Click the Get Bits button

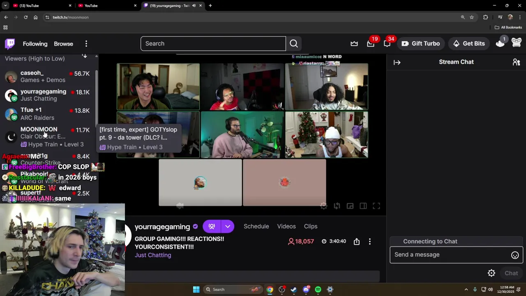(469, 44)
